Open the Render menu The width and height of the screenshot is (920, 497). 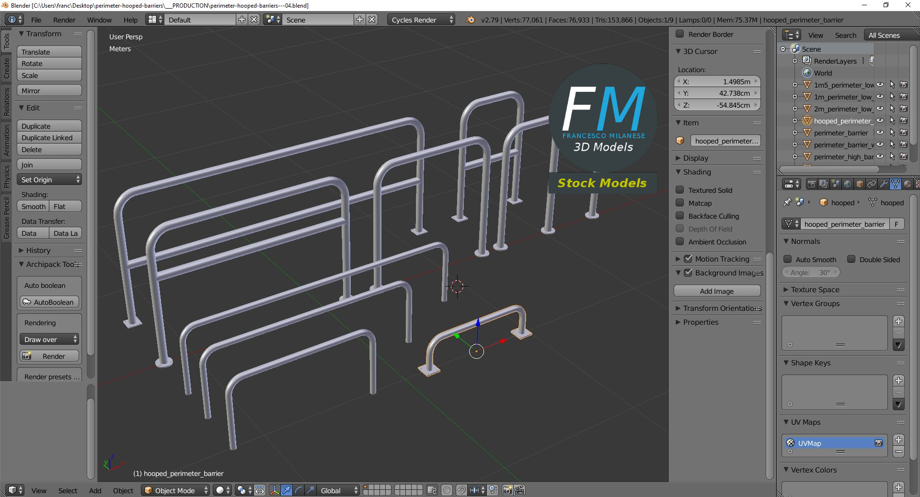coord(64,20)
